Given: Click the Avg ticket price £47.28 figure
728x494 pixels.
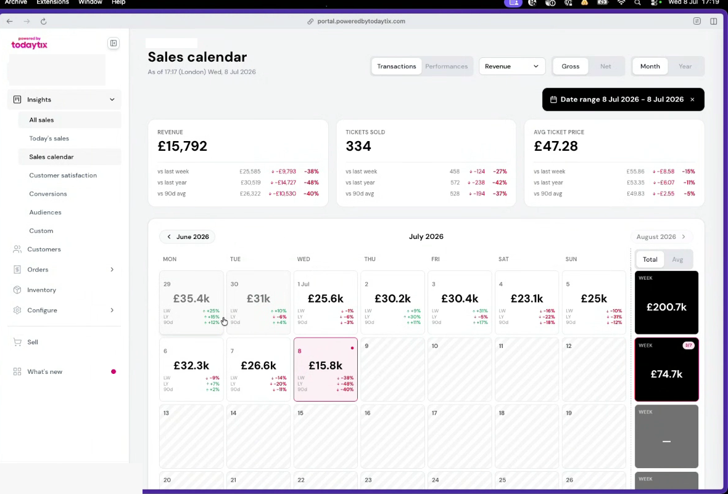Looking at the screenshot, I should pyautogui.click(x=556, y=147).
